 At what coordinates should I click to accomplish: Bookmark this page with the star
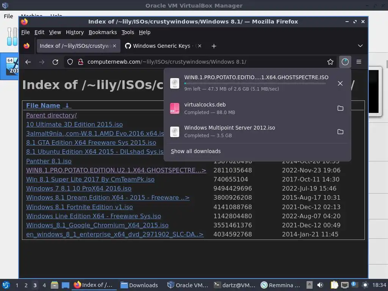(330, 62)
